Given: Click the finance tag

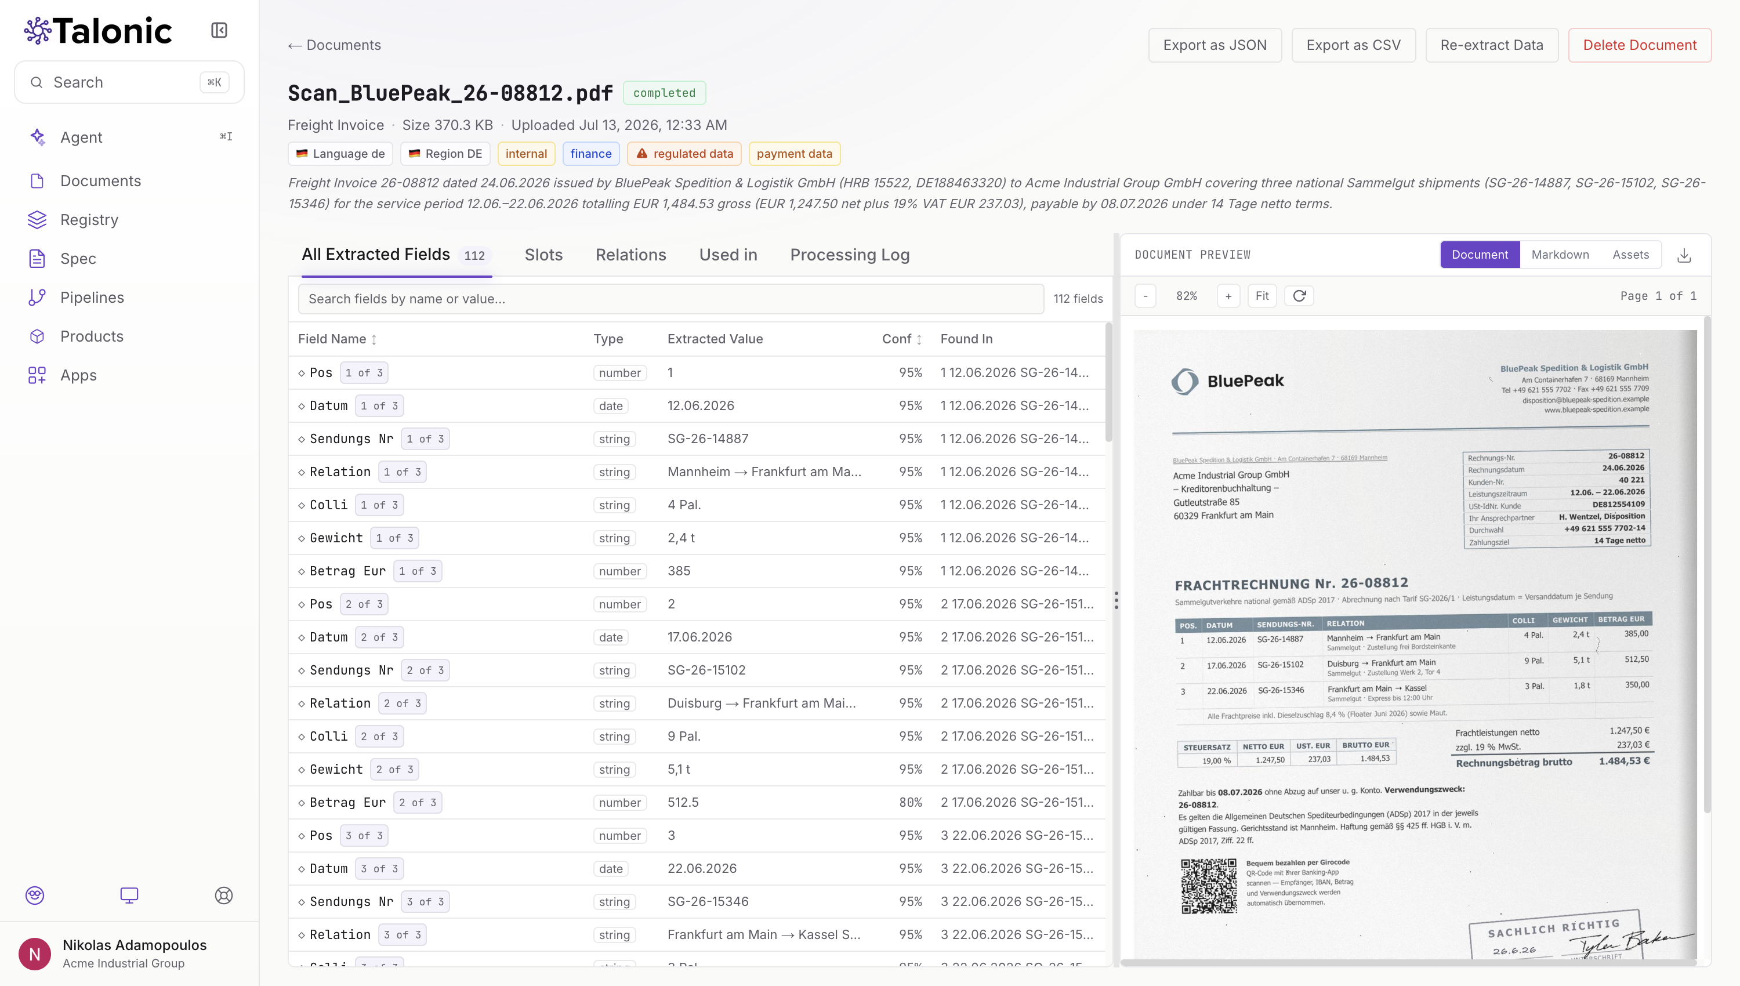Looking at the screenshot, I should [590, 154].
